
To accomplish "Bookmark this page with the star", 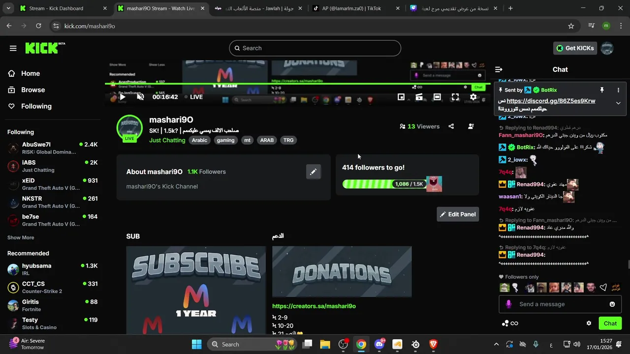I will 571,26.
